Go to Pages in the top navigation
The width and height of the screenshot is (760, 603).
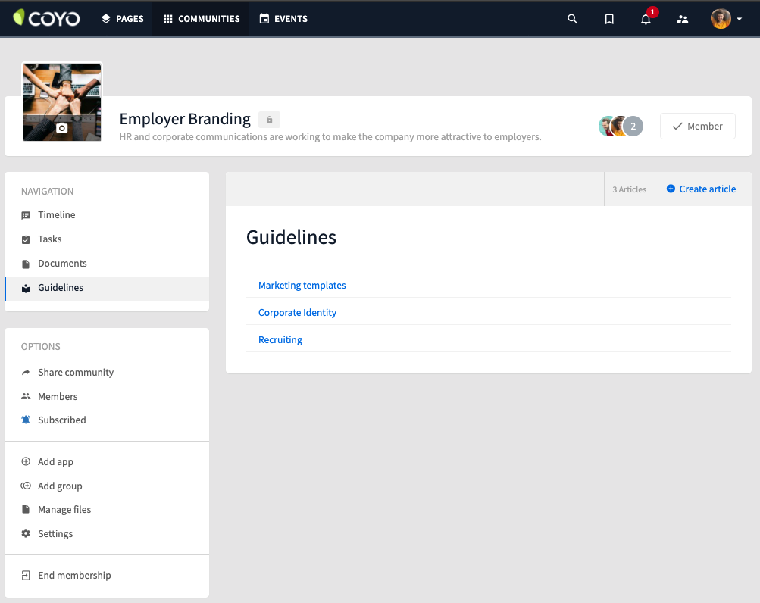pyautogui.click(x=123, y=19)
